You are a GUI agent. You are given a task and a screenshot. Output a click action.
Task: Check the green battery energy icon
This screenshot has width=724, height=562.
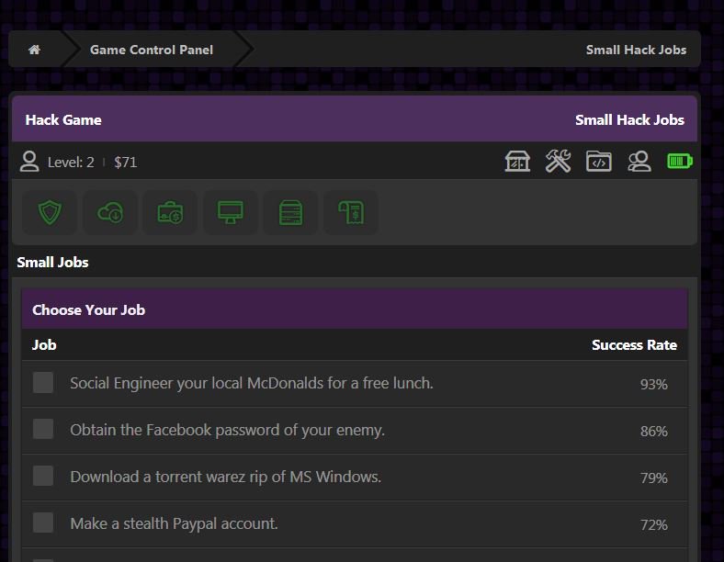(x=680, y=162)
